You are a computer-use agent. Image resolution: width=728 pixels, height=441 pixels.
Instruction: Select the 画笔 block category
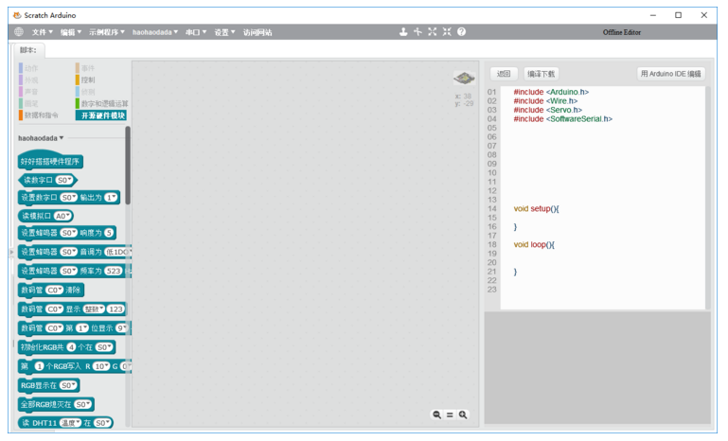pos(28,103)
